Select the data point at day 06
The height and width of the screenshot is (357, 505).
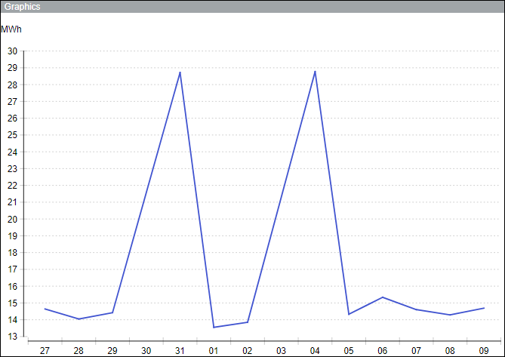pos(383,297)
